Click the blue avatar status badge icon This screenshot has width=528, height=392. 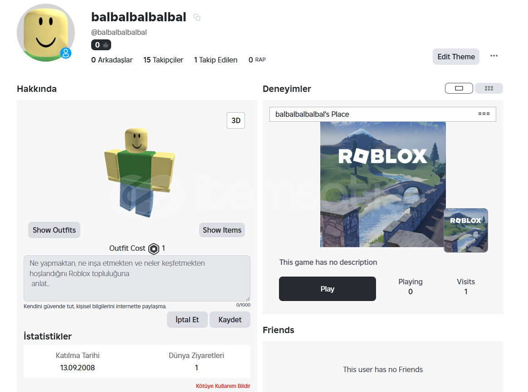tap(66, 53)
